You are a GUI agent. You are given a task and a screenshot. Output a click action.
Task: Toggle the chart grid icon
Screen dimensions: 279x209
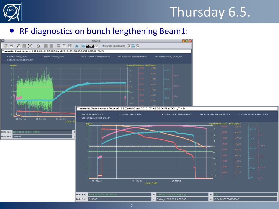(x=59, y=46)
